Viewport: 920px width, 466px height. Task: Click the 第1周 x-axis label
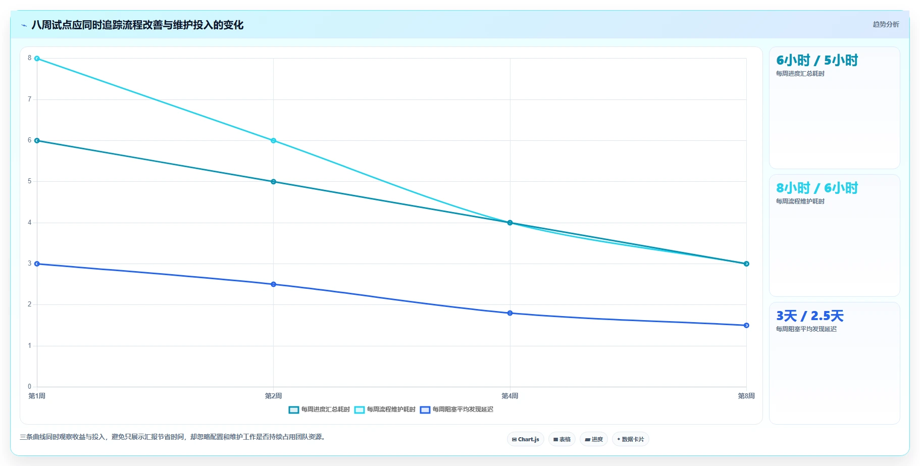point(37,396)
